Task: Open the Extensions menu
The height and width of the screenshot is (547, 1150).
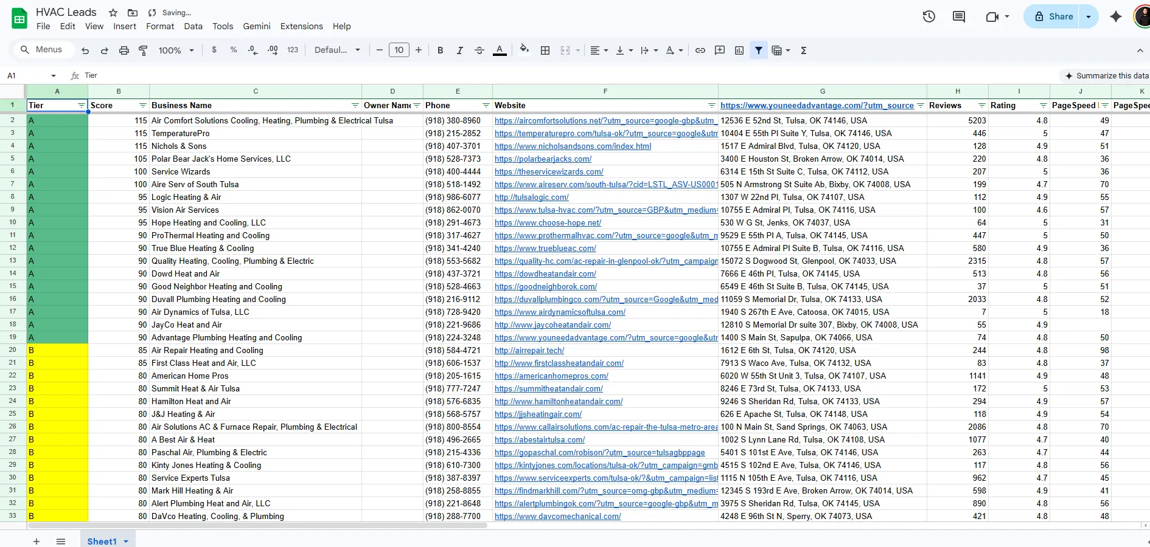Action: (x=302, y=26)
